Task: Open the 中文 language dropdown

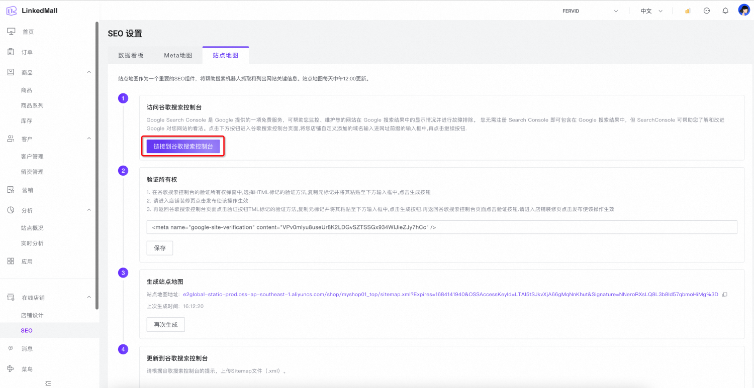Action: coord(651,11)
